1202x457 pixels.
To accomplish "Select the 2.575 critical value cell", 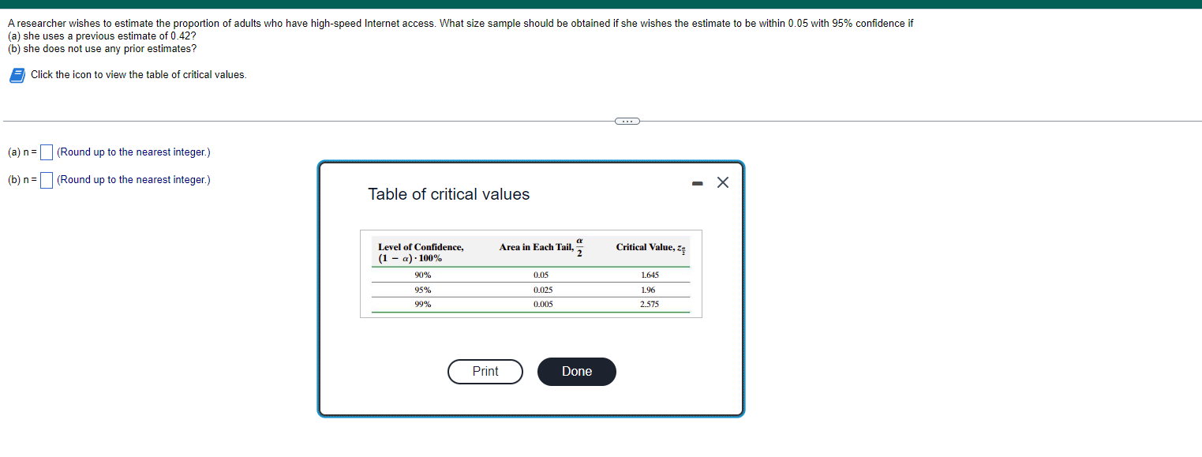I will [x=650, y=304].
